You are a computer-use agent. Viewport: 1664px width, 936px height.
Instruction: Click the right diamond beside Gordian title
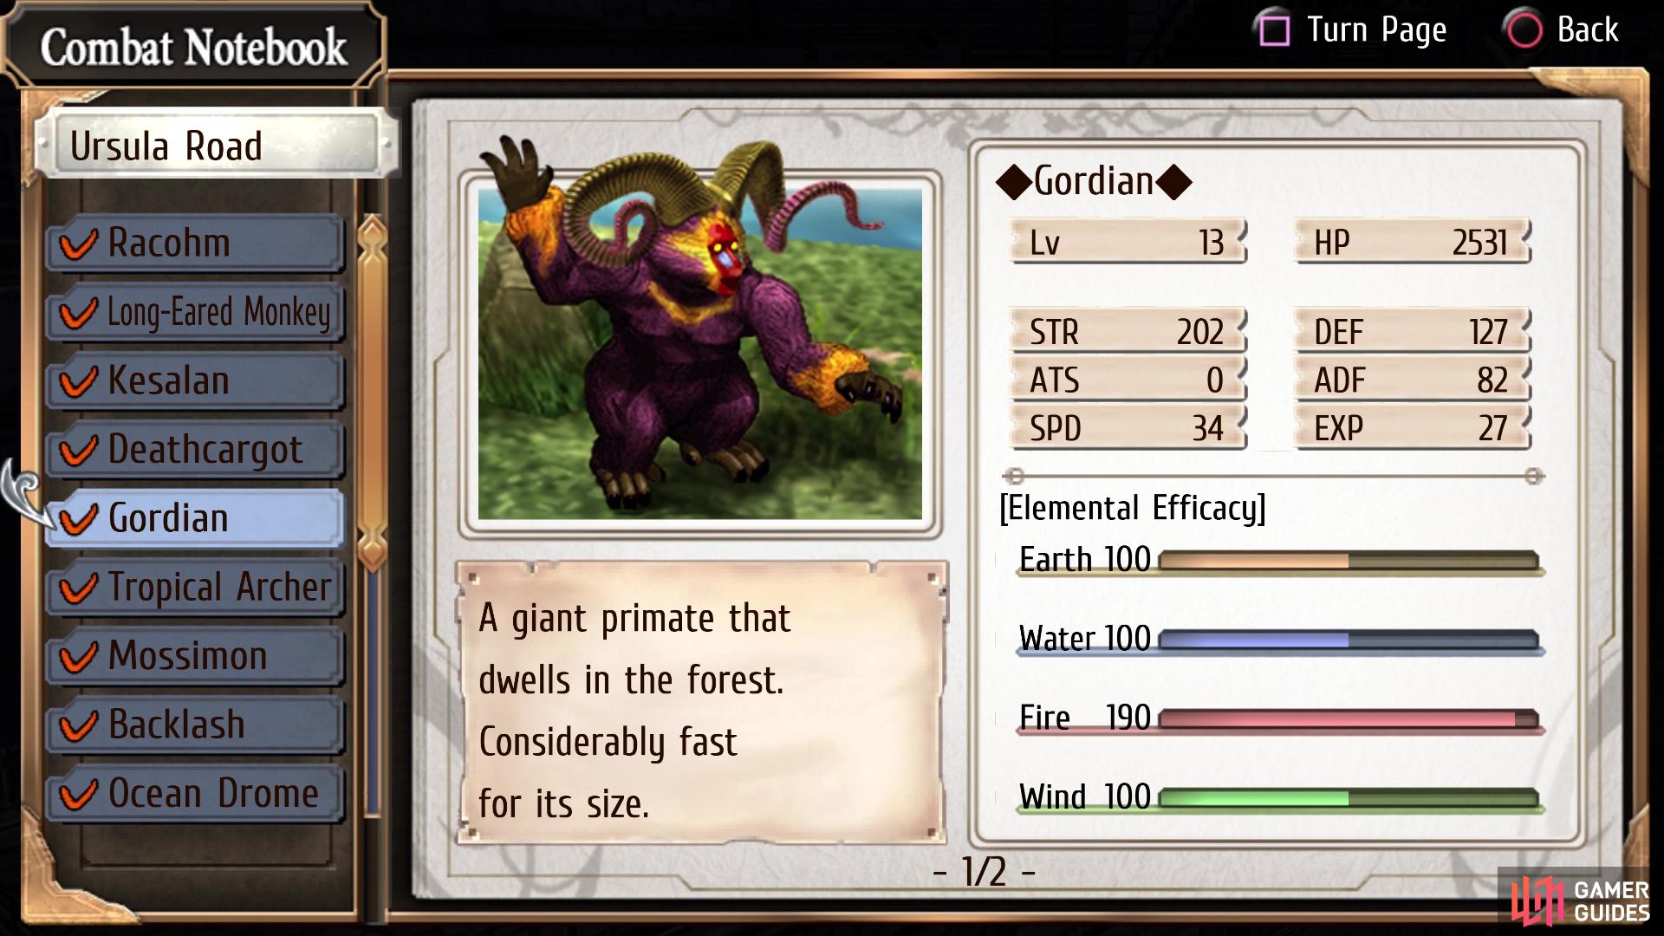coord(1174,182)
